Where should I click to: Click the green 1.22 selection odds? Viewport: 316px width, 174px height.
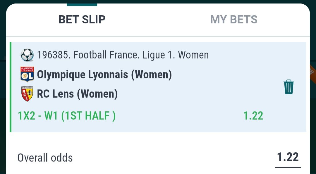point(253,116)
